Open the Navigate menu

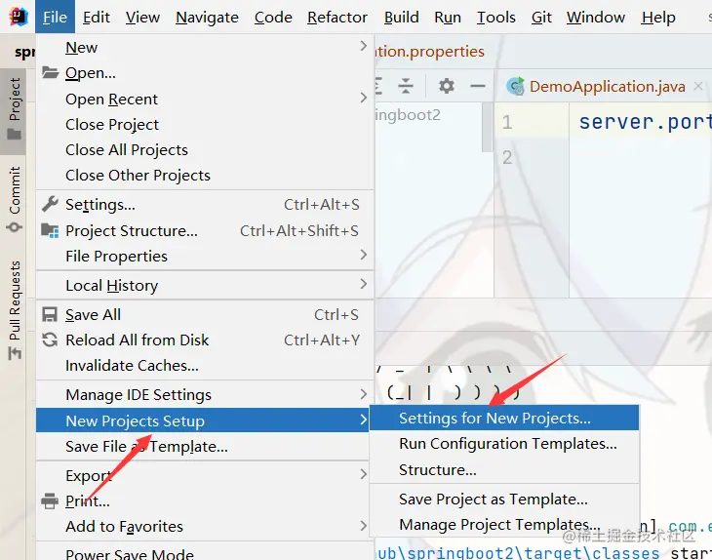pos(207,17)
